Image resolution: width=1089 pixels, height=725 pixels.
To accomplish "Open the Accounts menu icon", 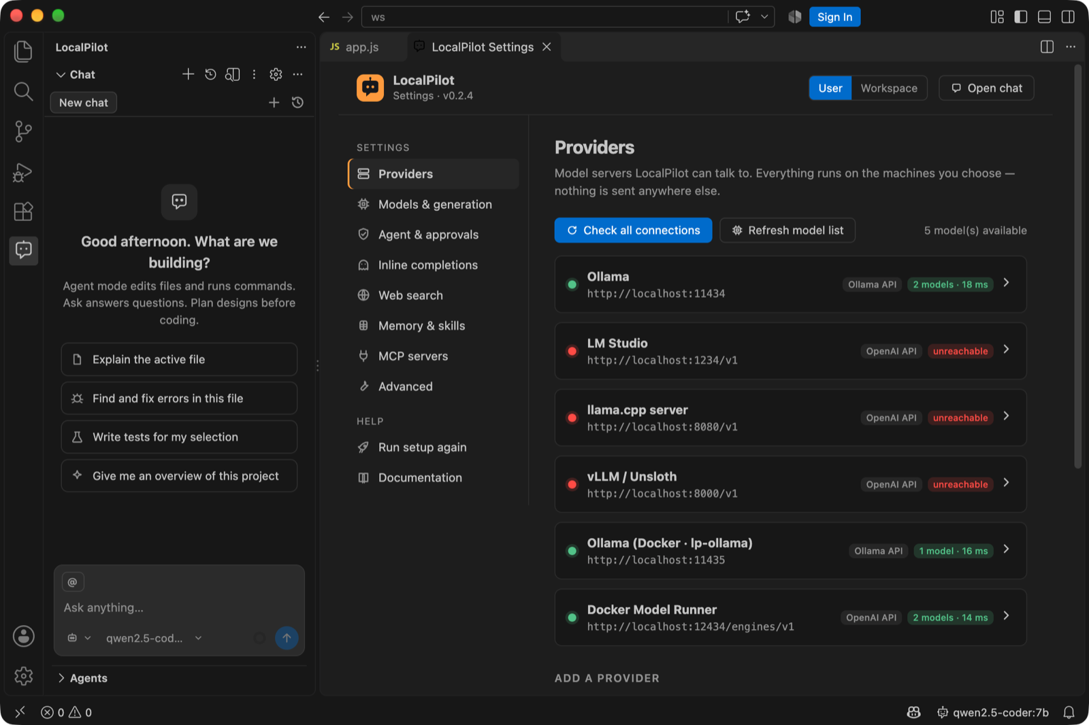I will pyautogui.click(x=23, y=637).
